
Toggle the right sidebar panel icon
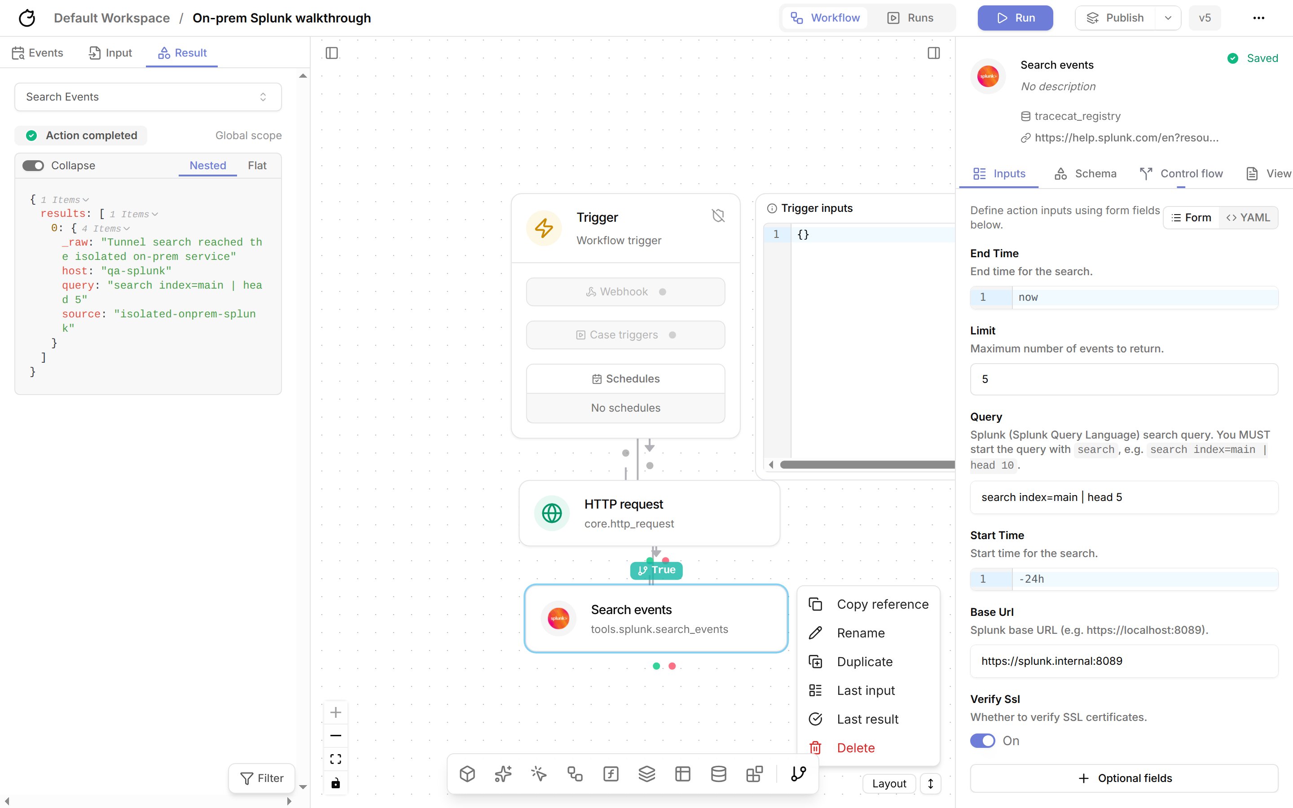[933, 53]
